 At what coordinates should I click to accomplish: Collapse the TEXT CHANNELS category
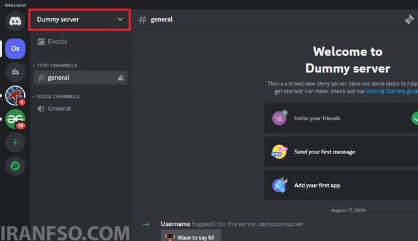click(x=55, y=65)
